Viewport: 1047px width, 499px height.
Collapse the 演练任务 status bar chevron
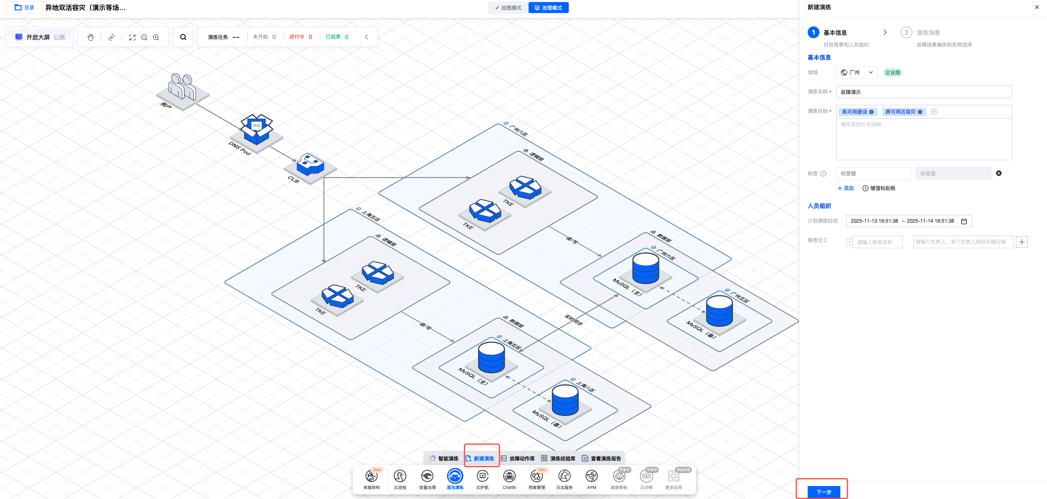(x=366, y=37)
